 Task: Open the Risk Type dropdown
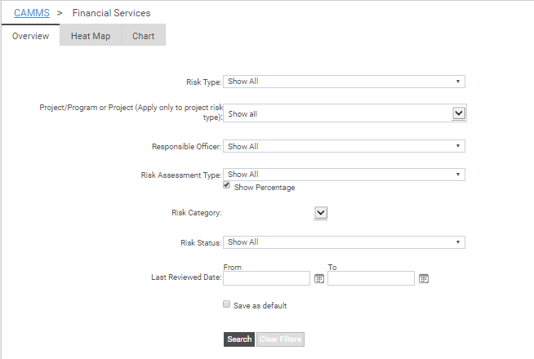[344, 82]
